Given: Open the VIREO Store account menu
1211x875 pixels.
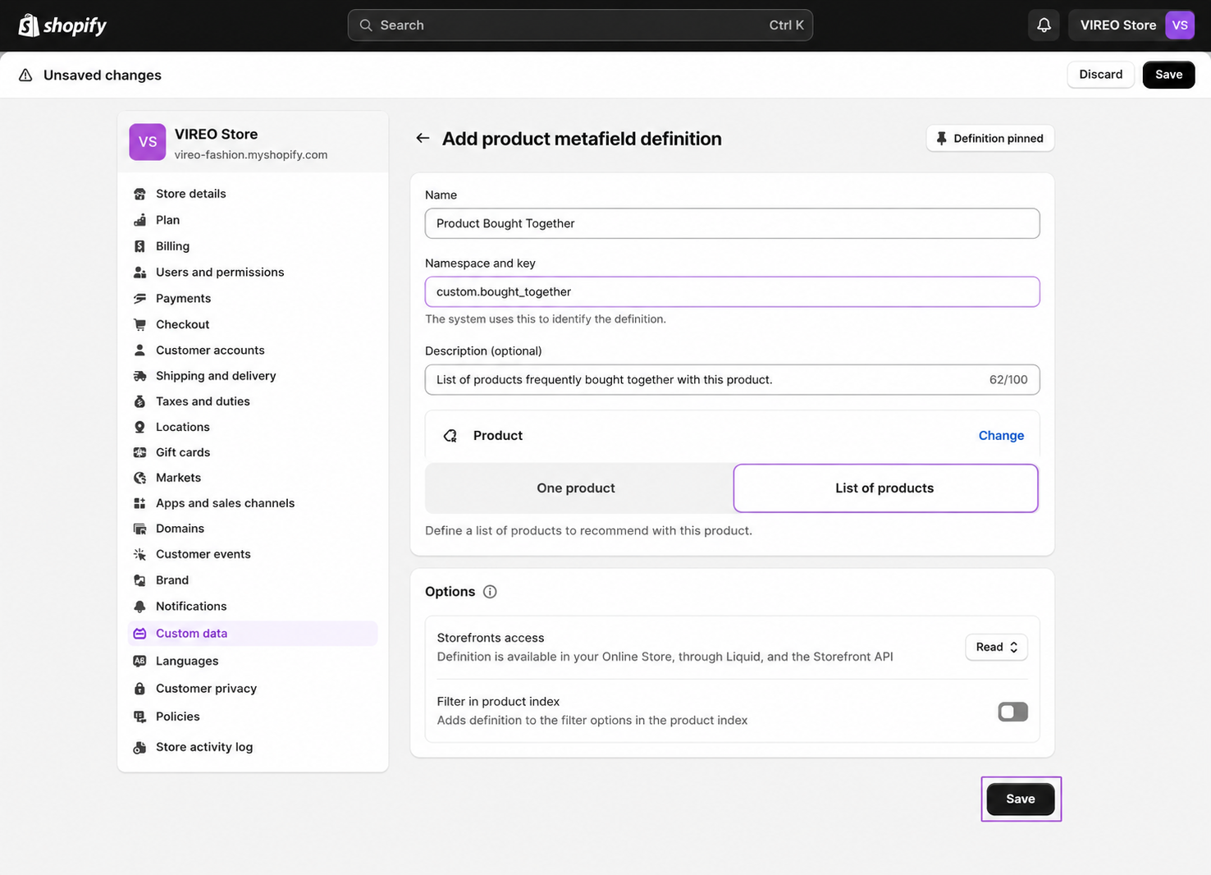Looking at the screenshot, I should (1131, 25).
